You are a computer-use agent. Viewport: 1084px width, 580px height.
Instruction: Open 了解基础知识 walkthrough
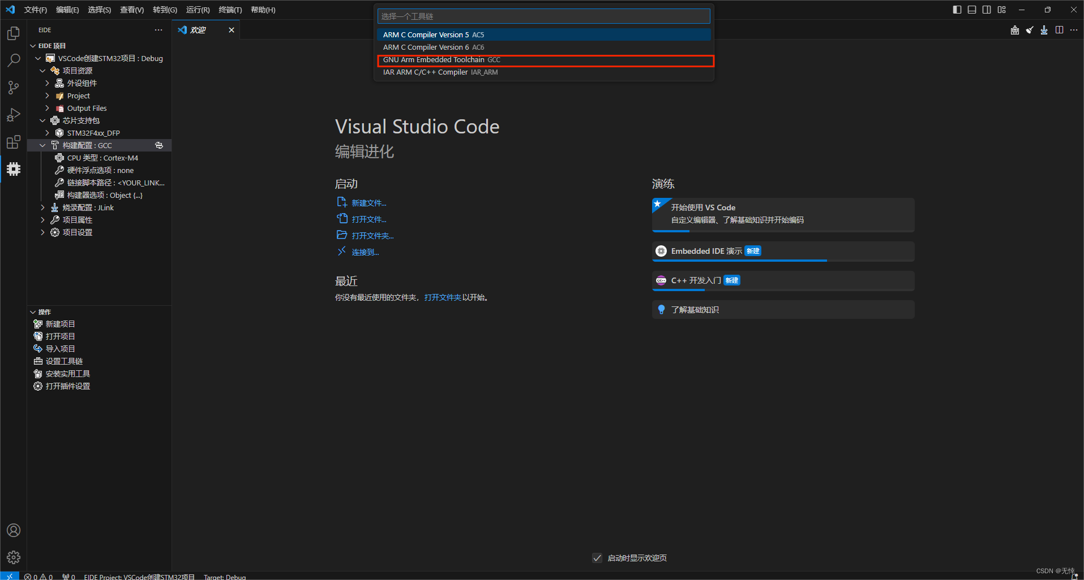coord(783,310)
